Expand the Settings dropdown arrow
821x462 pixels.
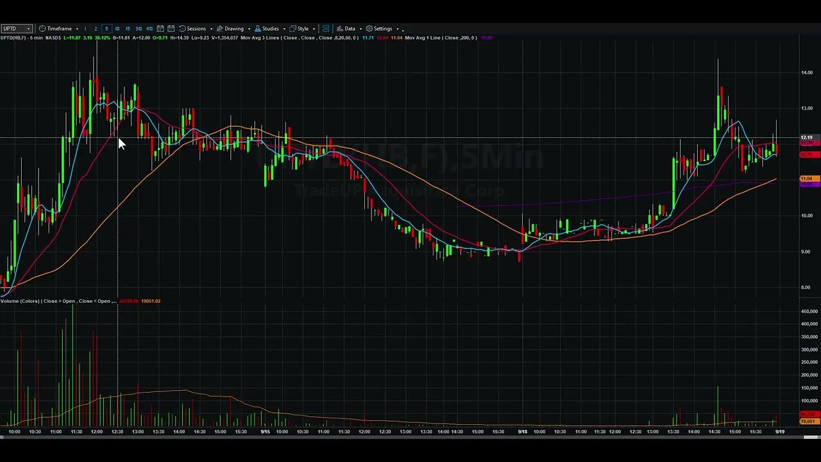click(x=398, y=29)
